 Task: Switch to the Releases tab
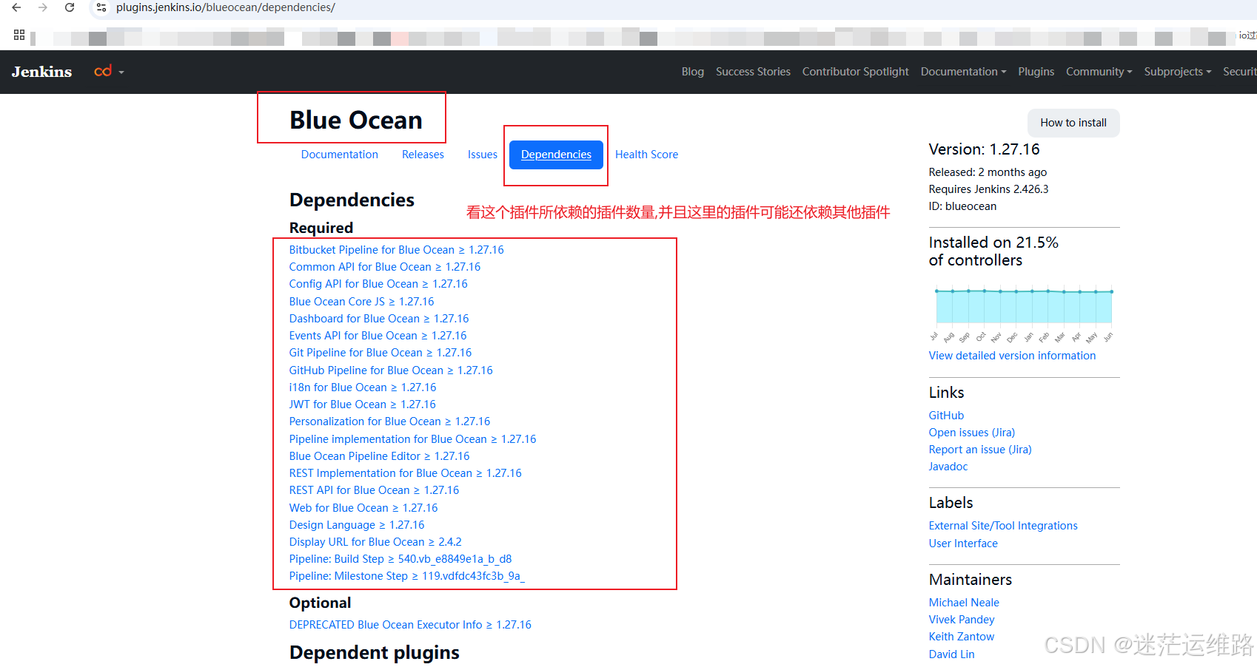point(423,155)
